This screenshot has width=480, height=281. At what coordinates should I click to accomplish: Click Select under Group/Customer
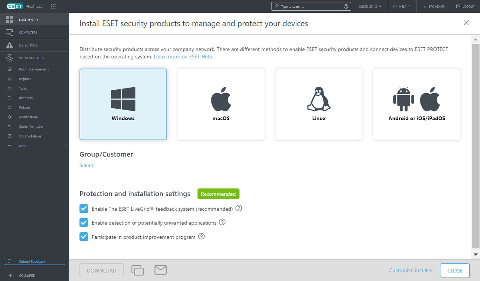86,165
